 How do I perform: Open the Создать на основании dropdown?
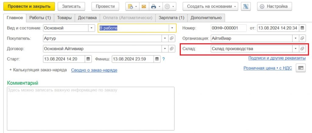(210, 6)
